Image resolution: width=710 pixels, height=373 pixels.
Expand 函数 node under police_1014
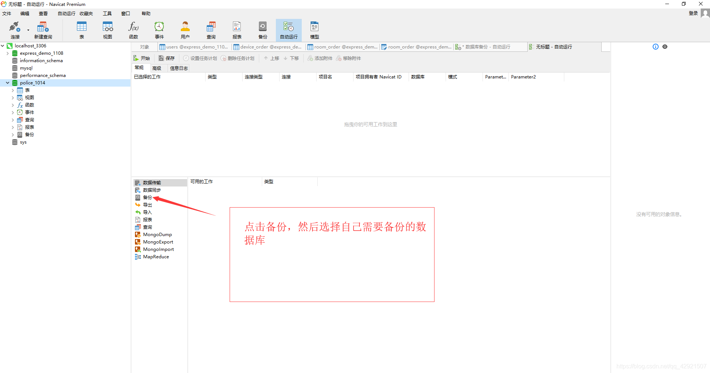point(13,105)
